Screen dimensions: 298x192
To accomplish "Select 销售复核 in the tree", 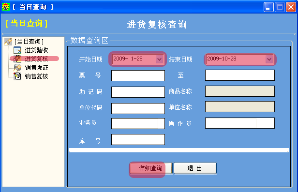I will tap(36, 76).
